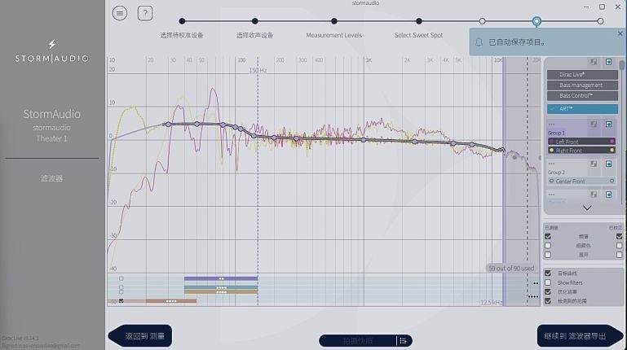Select the Right Front channel
The height and width of the screenshot is (350, 627).
coord(581,151)
